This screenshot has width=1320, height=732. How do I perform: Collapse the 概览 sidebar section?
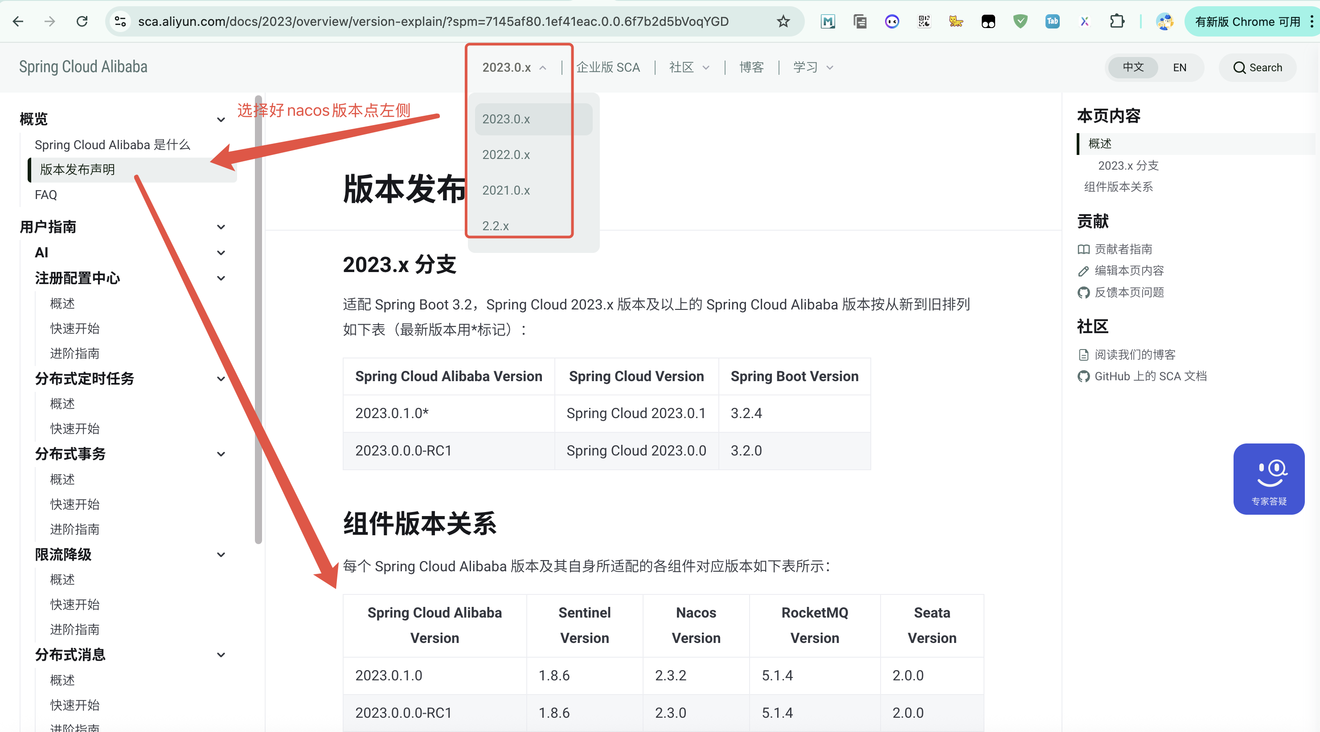(221, 119)
